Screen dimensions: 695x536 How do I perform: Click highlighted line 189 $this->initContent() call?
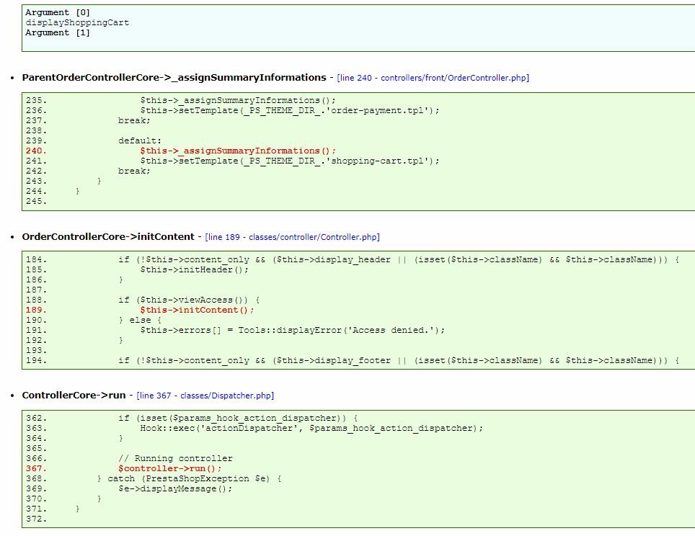pyautogui.click(x=198, y=310)
